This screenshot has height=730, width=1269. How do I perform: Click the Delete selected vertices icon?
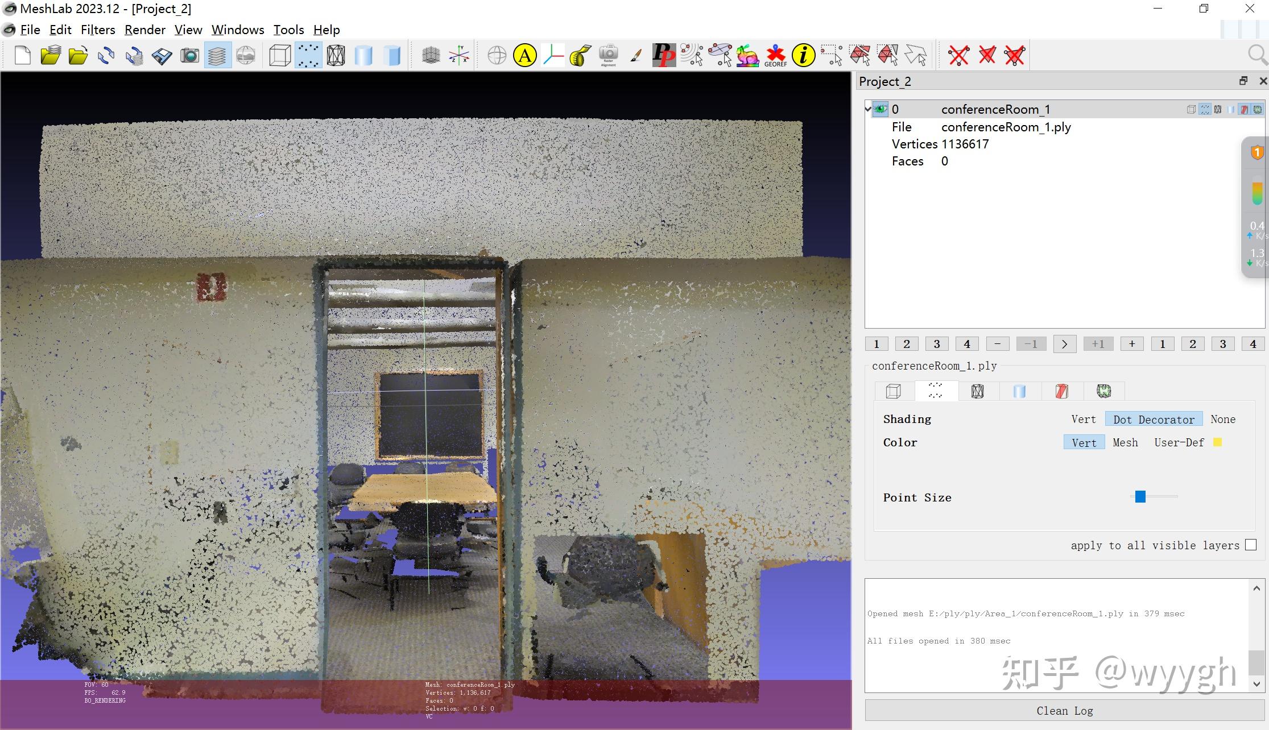(x=959, y=56)
